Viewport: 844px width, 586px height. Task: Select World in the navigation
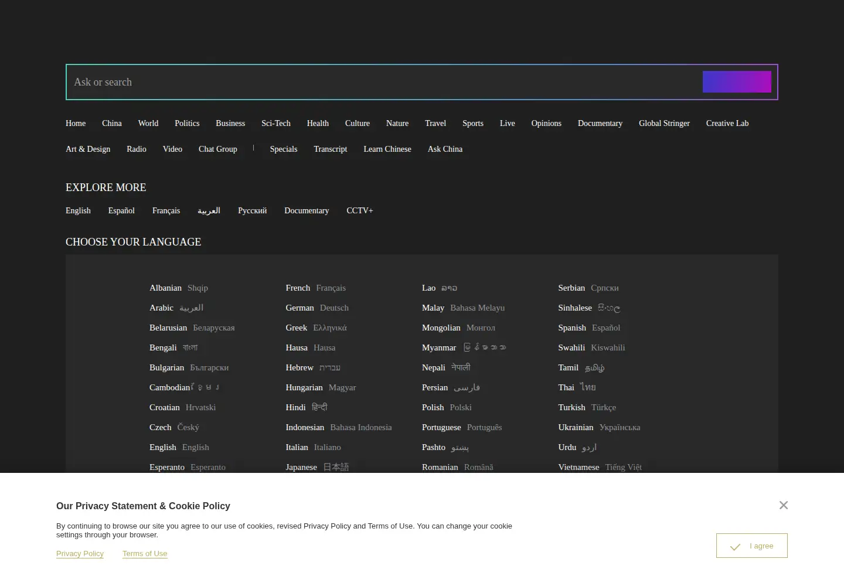coord(148,123)
